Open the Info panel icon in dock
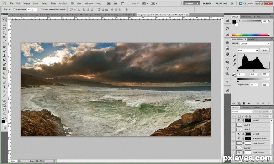 pyautogui.click(x=227, y=54)
